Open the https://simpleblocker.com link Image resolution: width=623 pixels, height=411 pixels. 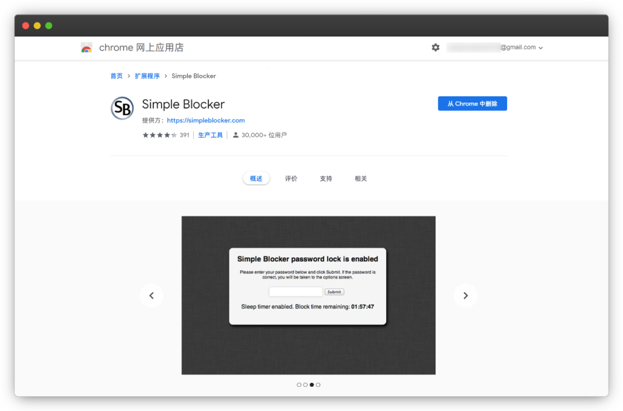tap(206, 120)
